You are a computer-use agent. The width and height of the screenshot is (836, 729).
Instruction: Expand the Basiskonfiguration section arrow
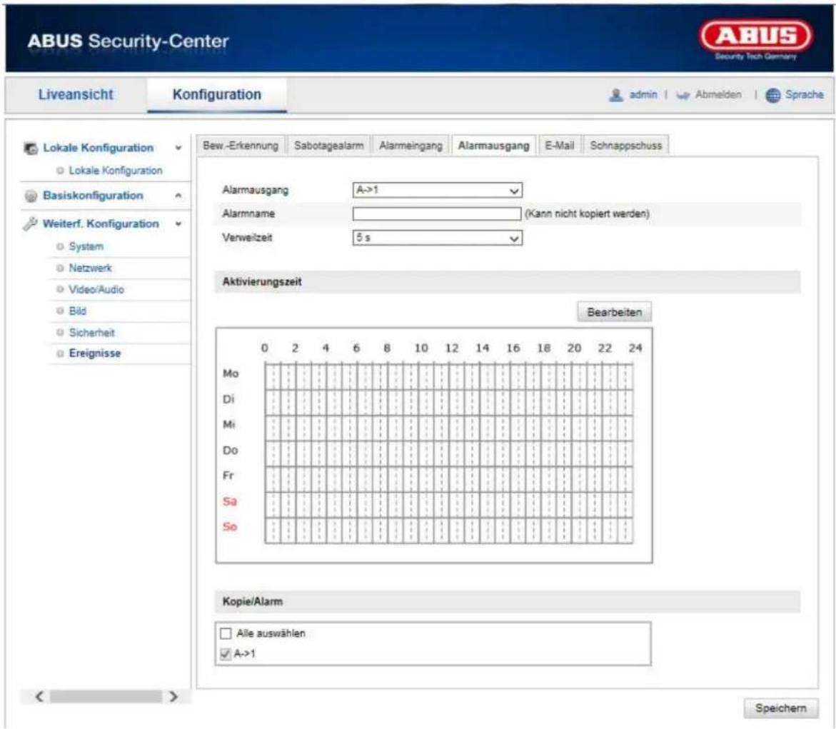178,196
